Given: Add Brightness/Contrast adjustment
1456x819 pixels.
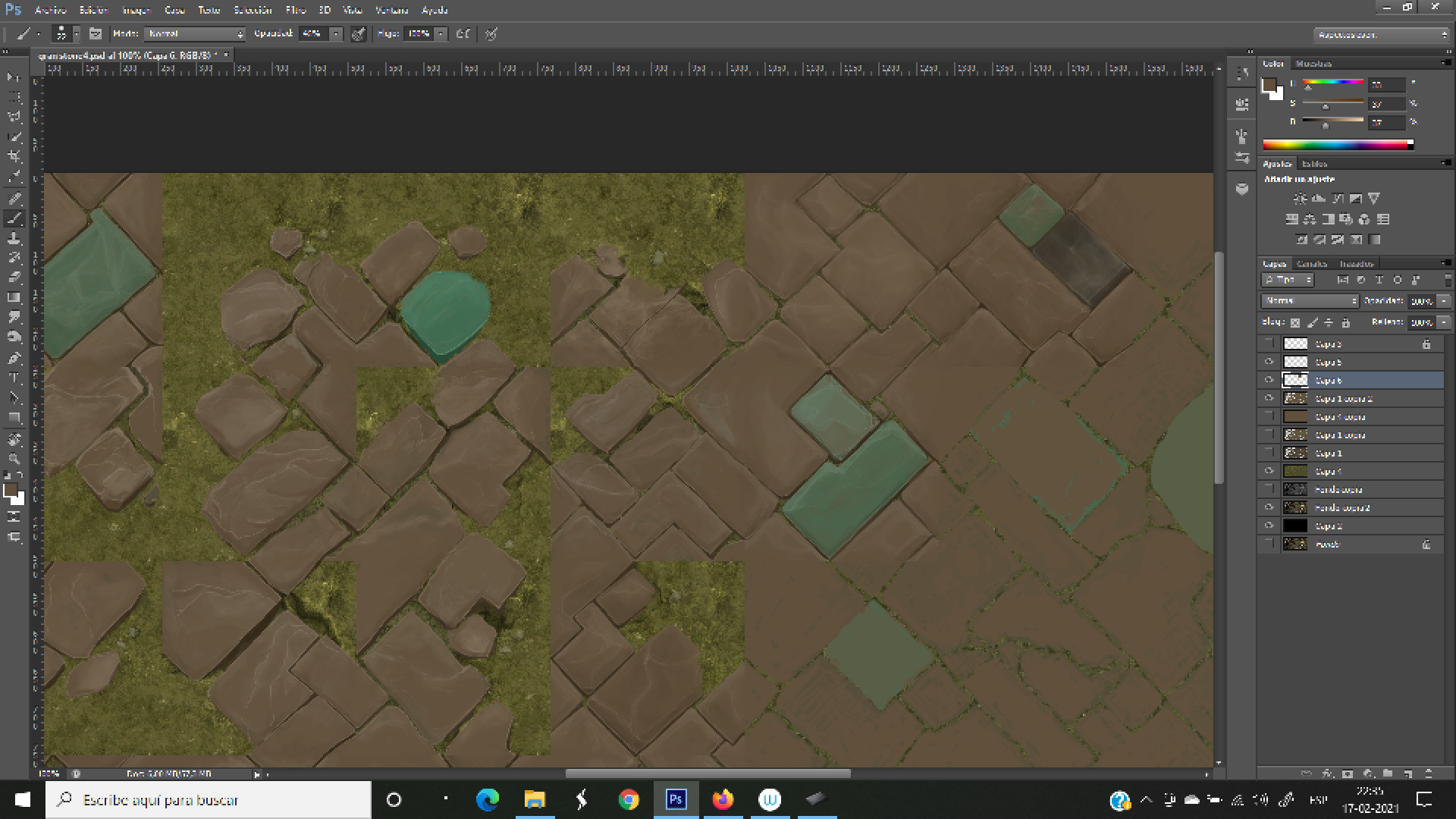Looking at the screenshot, I should point(1300,199).
